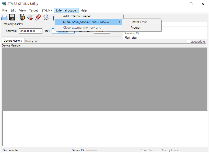Choose Add External Loader

[x=88, y=16]
